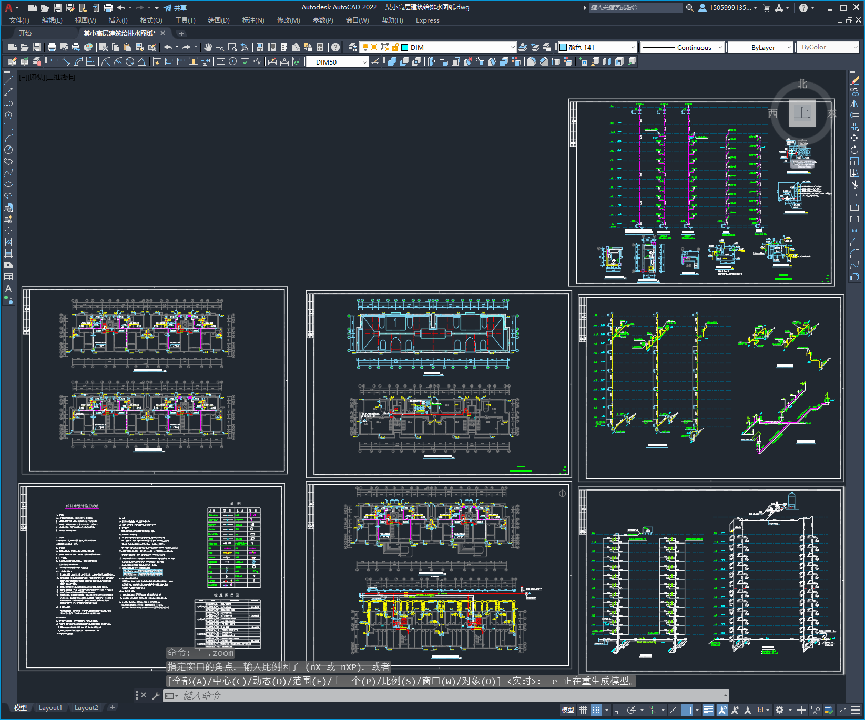Viewport: 865px width, 720px height.
Task: Open the 绘图(D) menu
Action: pos(218,20)
